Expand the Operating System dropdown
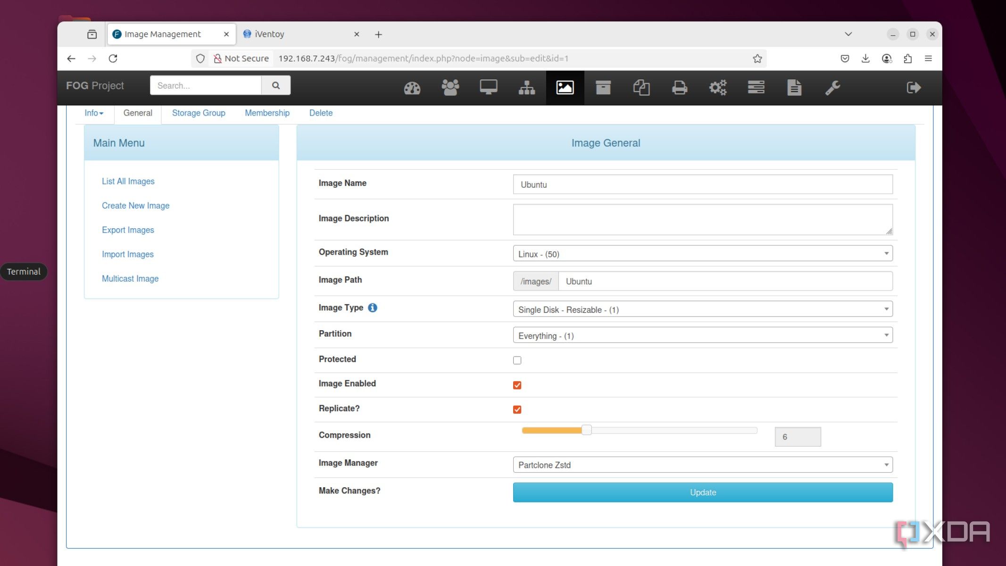 tap(702, 254)
